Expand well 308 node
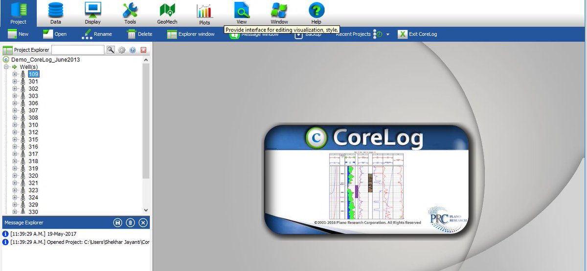The height and width of the screenshot is (271, 587). [x=15, y=118]
